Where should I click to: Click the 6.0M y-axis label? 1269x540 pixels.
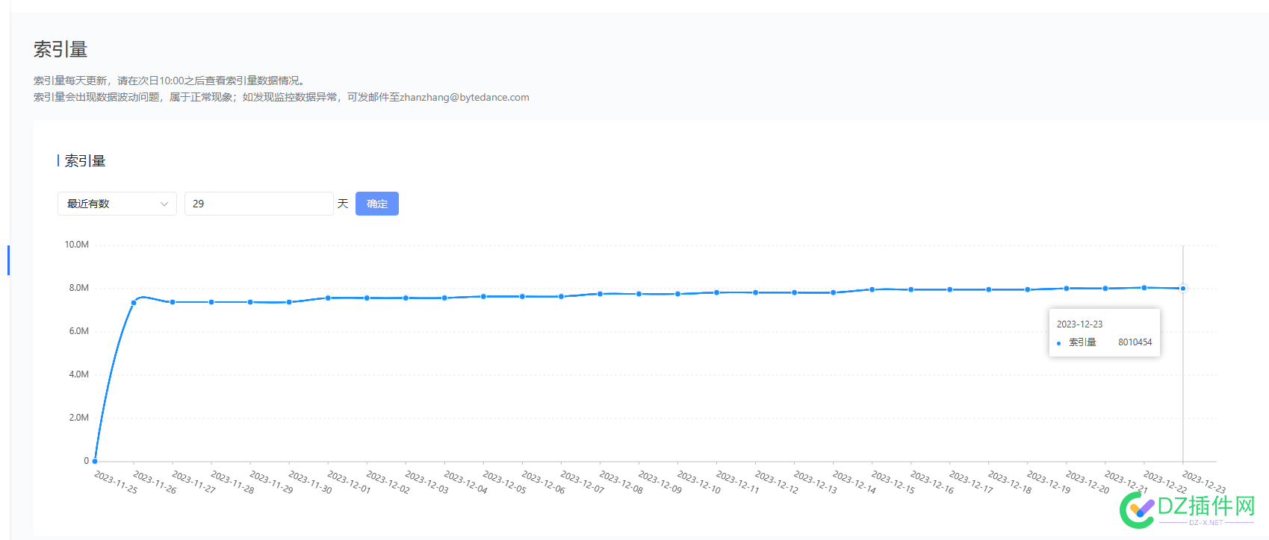pyautogui.click(x=78, y=331)
